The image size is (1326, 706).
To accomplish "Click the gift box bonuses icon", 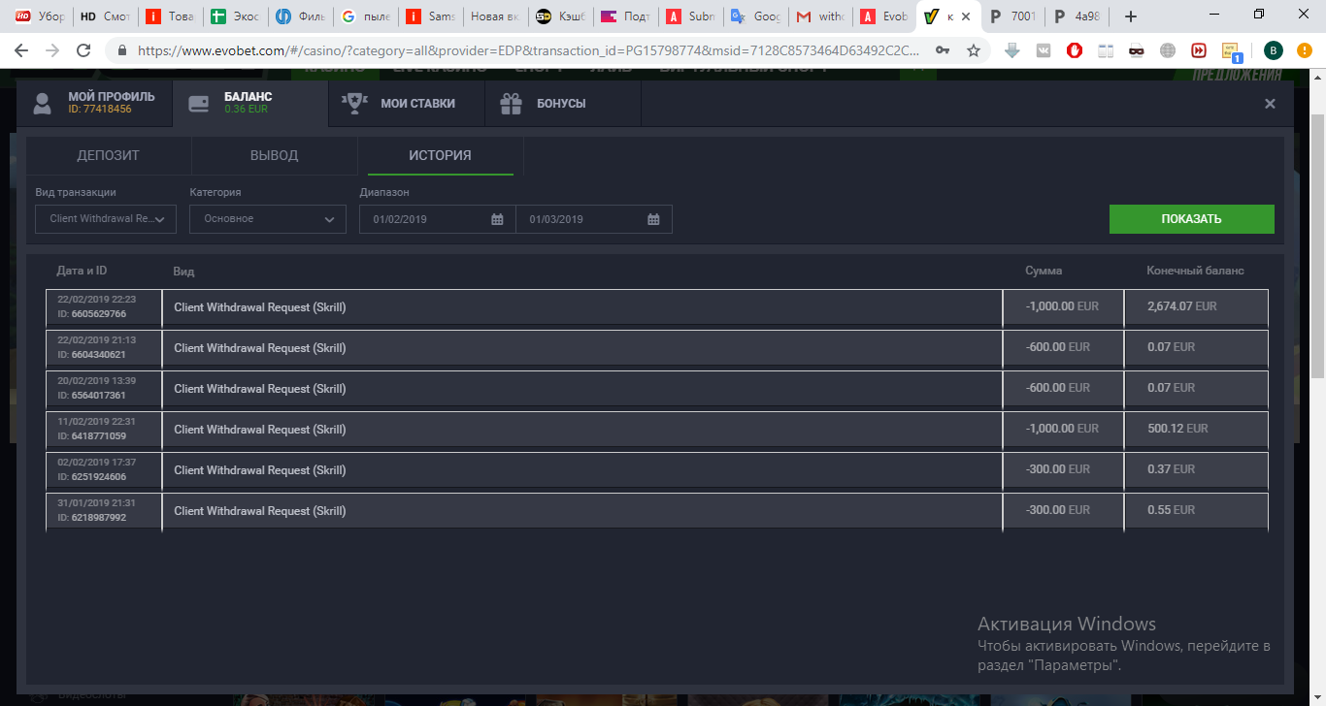I will [511, 103].
